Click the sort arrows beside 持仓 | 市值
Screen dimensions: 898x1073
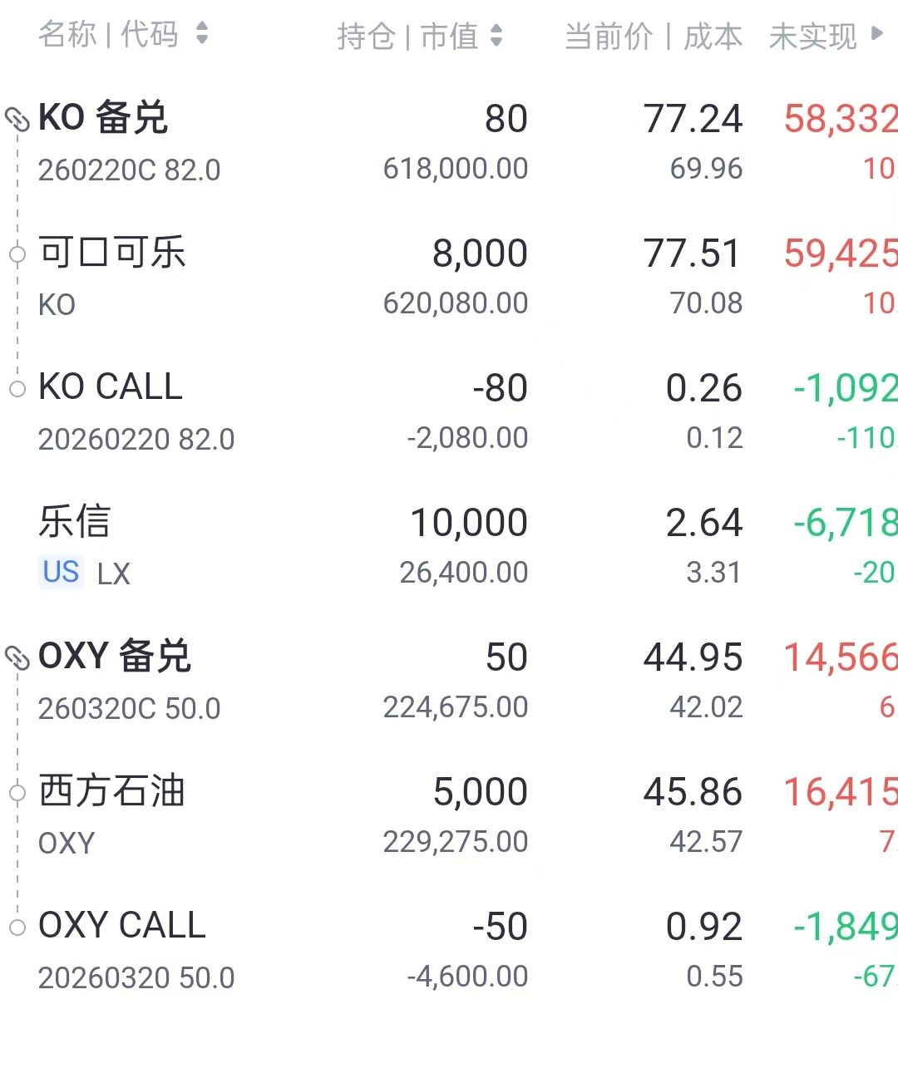pos(496,36)
